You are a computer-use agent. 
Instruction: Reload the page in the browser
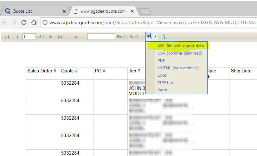point(24,22)
